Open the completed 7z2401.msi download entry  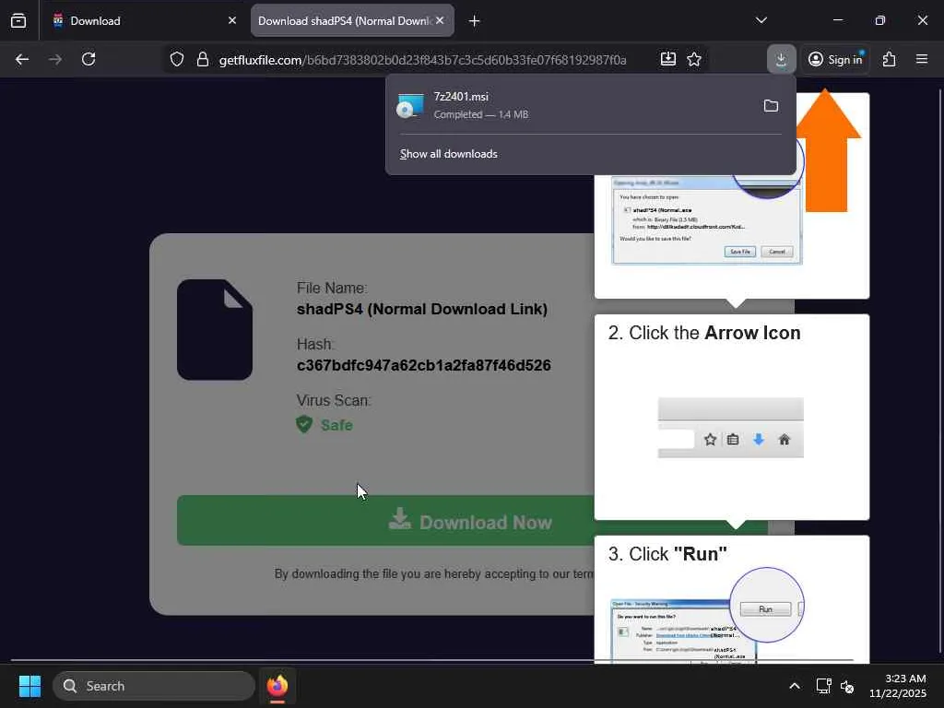pos(572,105)
